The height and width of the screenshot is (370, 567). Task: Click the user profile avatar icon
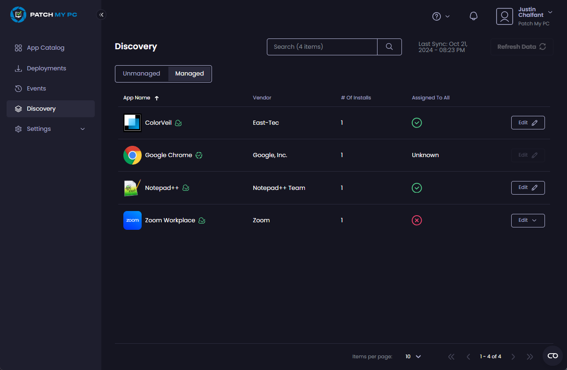pos(505,16)
